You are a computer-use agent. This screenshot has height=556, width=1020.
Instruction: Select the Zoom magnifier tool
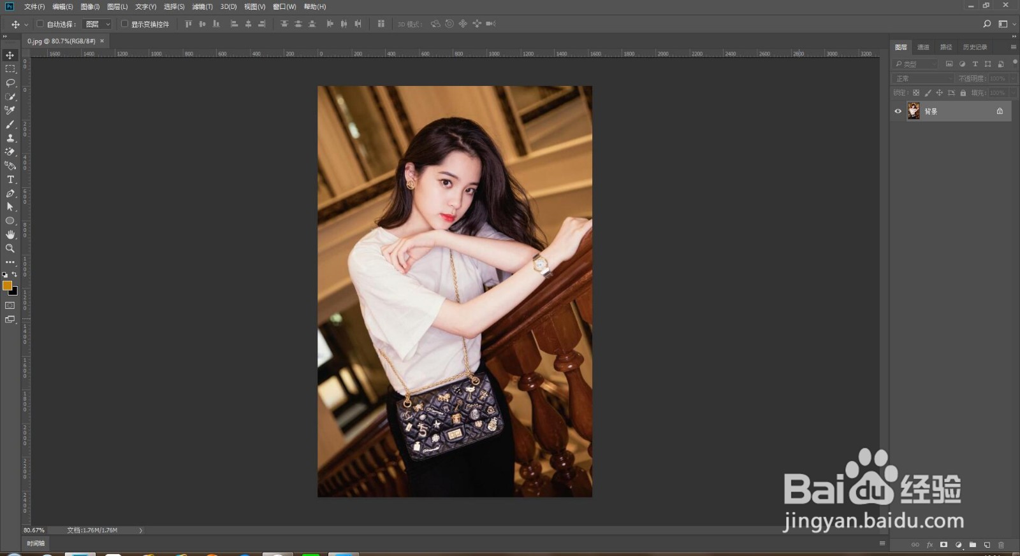[10, 248]
